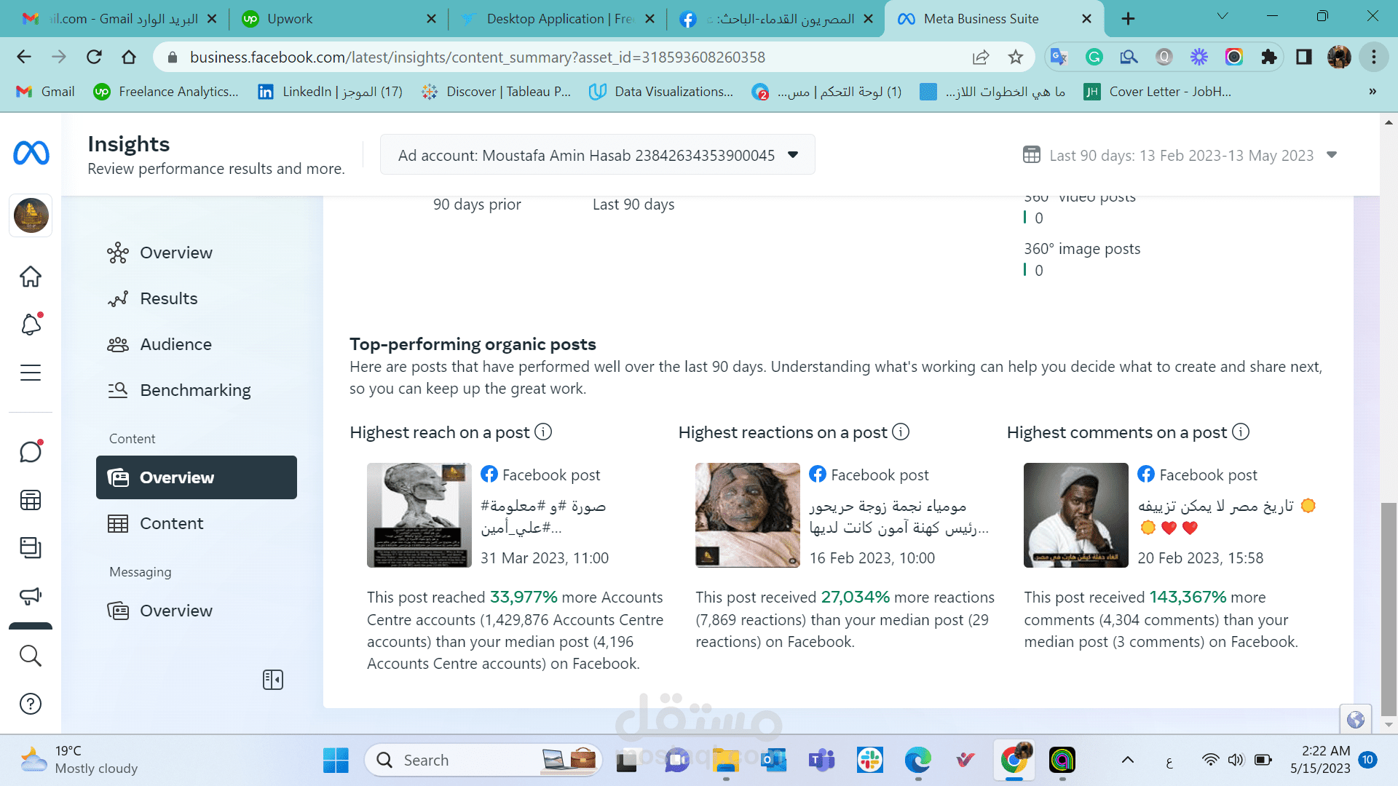Open the Ads megaphone icon

pyautogui.click(x=31, y=596)
